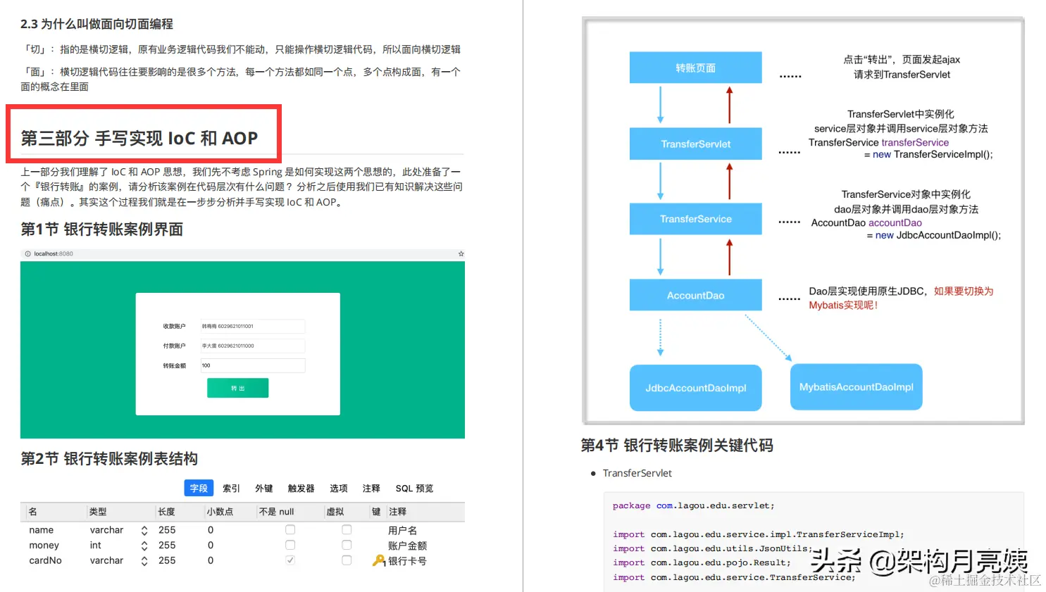
Task: Expand the varchar type stepper on cardNo row
Action: [x=144, y=560]
